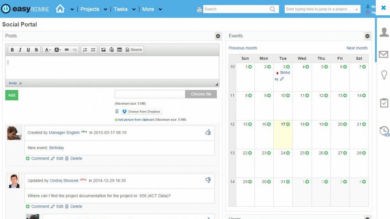Click thumbs-down on Ondrej Stovicek post
The width and height of the screenshot is (390, 219).
point(208,180)
